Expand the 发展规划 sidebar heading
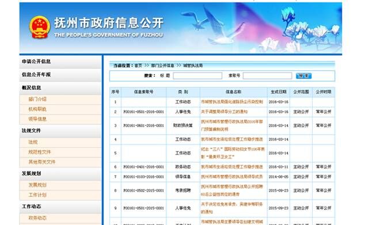Image resolution: width=380 pixels, height=225 pixels. (60, 174)
